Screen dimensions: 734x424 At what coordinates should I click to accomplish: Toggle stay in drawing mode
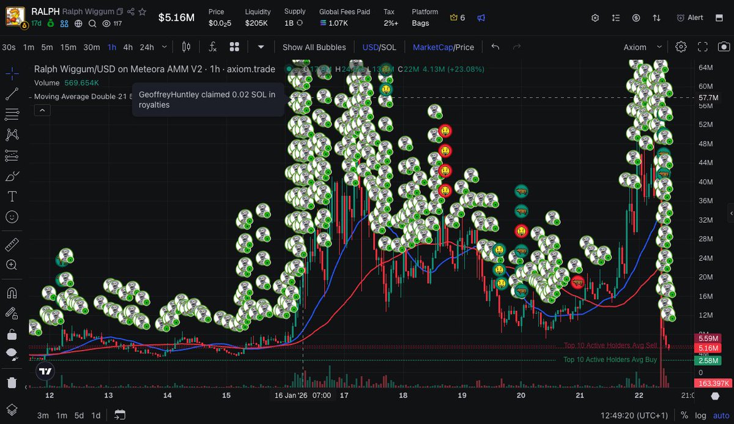(12, 313)
